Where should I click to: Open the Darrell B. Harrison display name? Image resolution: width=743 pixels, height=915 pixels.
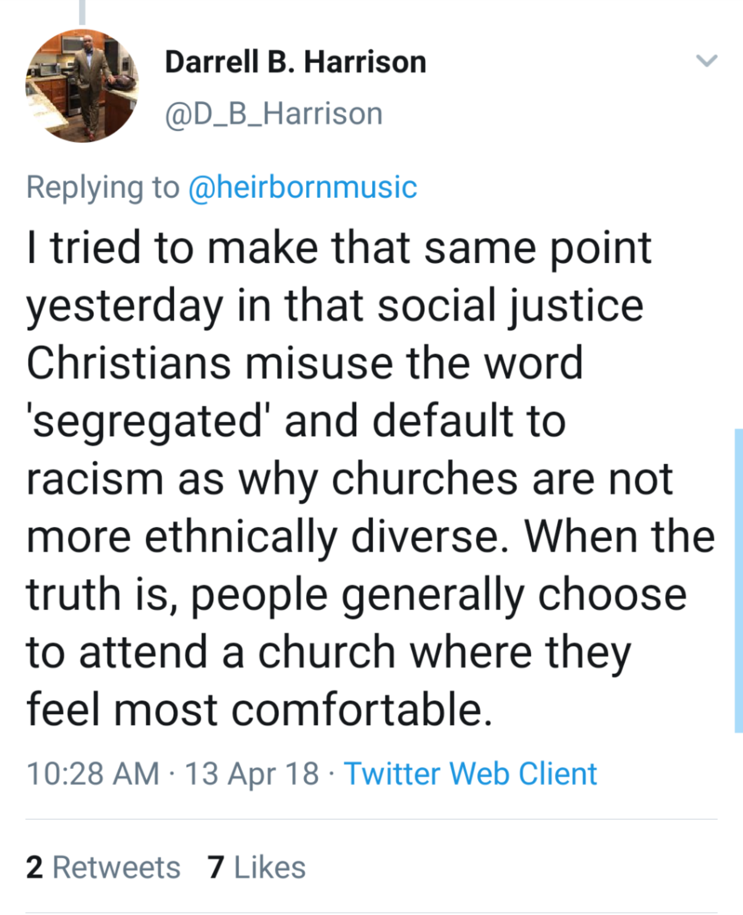coord(295,62)
